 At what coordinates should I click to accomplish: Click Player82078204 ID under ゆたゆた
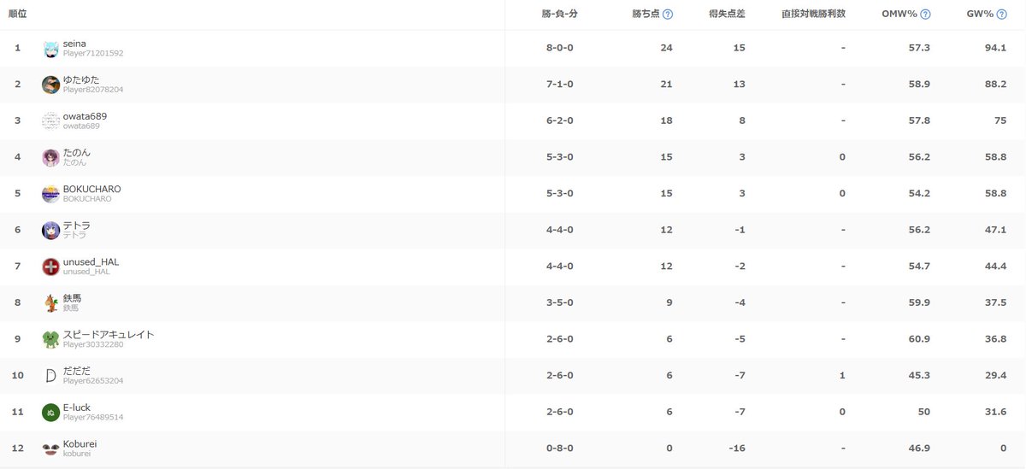[x=93, y=89]
